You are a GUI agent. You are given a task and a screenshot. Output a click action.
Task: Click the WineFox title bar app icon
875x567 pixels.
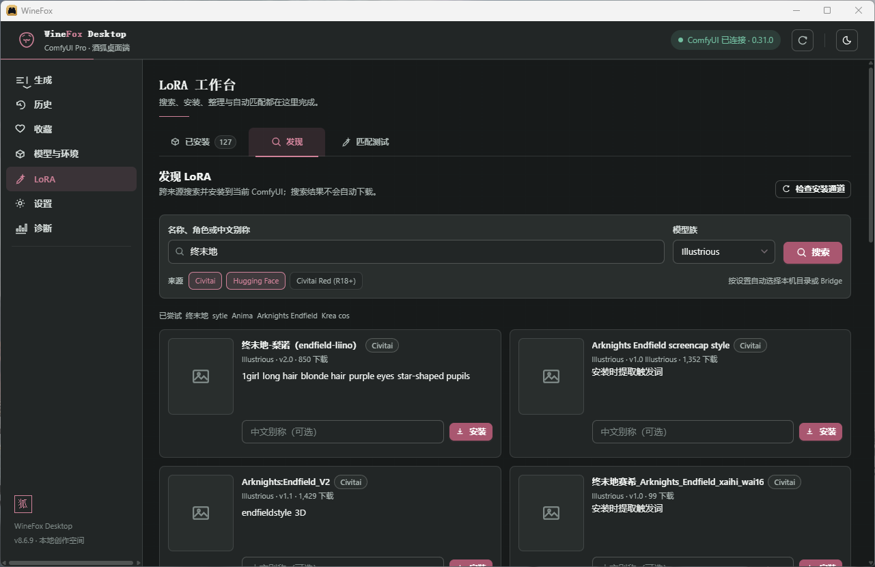(12, 10)
